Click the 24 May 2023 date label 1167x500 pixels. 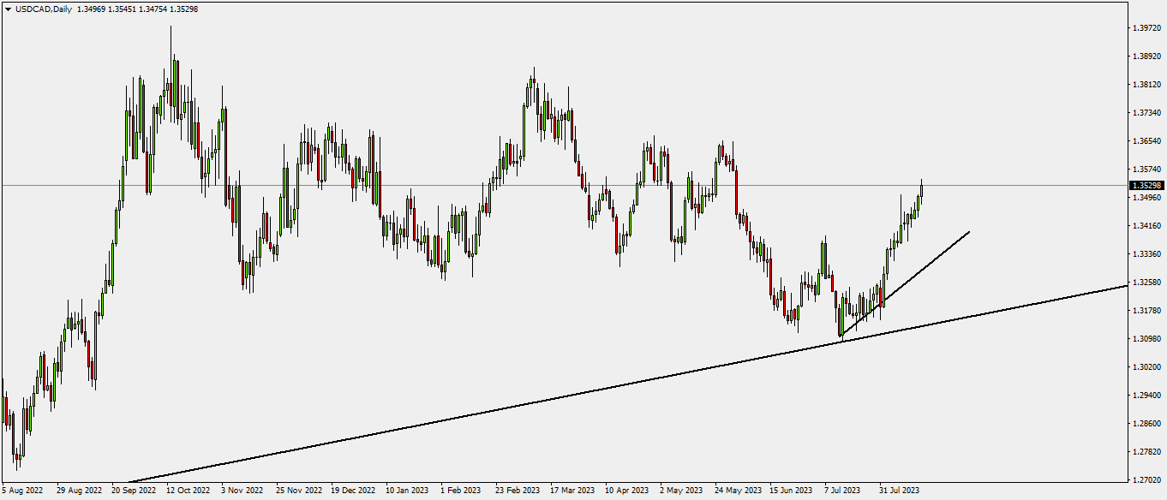[x=738, y=491]
